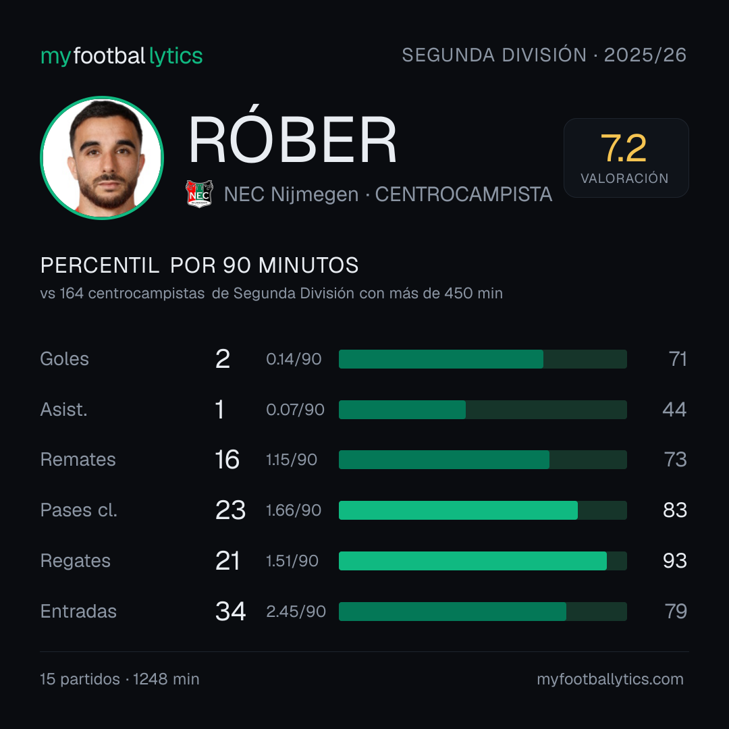
Task: Click the 7.2 Valoración rating badge
Action: click(626, 157)
